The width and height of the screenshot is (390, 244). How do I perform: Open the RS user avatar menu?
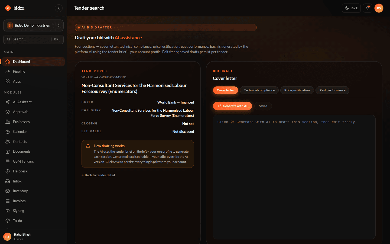pos(379,8)
